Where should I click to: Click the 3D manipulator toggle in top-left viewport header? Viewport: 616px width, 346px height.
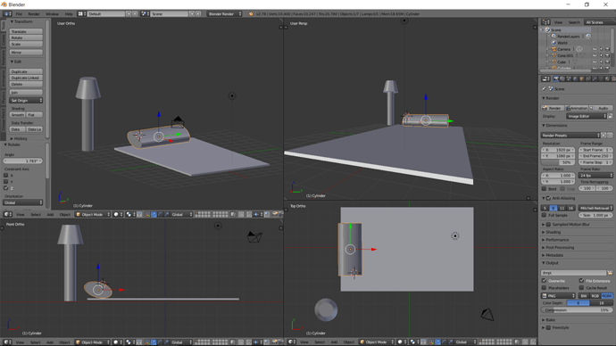click(147, 215)
